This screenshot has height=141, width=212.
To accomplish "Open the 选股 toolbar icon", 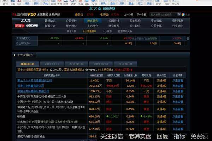I will click(73, 2).
